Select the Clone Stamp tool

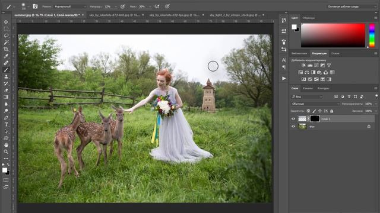(x=6, y=76)
